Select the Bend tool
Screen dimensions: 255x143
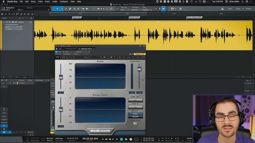click(x=83, y=9)
